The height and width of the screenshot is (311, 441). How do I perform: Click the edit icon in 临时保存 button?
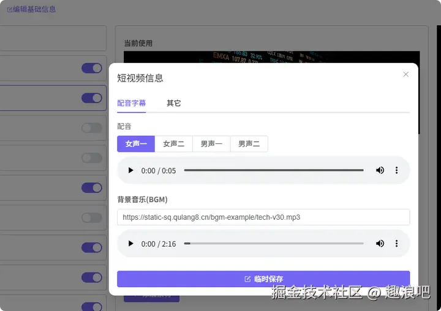point(247,279)
